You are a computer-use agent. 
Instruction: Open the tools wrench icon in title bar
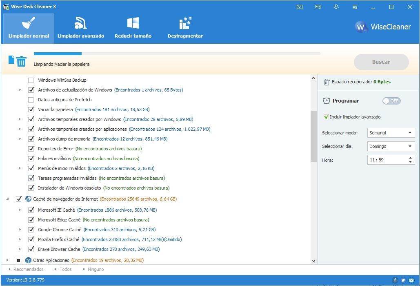coord(336,7)
